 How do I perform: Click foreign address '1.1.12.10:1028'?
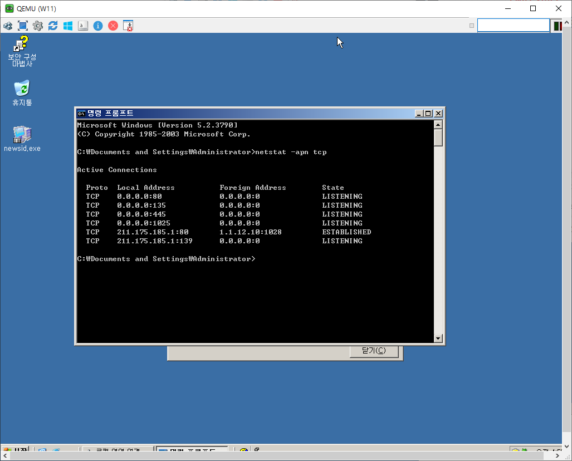pyautogui.click(x=251, y=232)
